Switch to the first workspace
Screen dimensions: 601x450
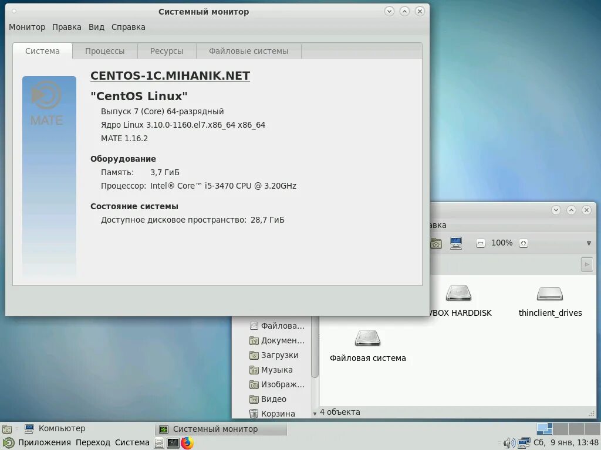(x=544, y=429)
